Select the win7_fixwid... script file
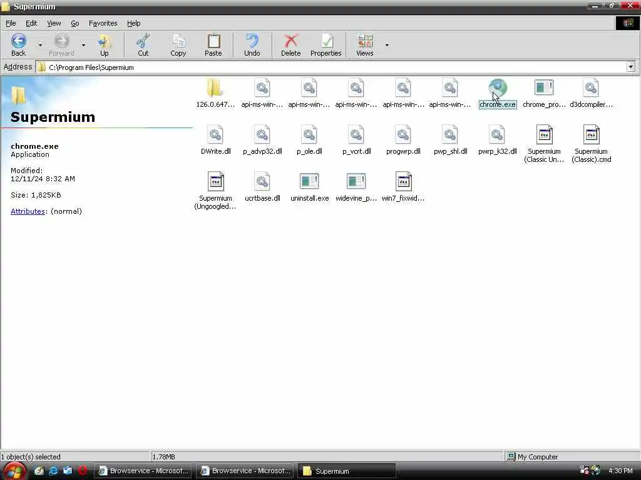This screenshot has height=480, width=641. [403, 187]
